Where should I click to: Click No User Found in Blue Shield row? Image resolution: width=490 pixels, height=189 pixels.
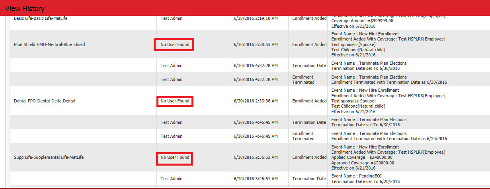(175, 44)
